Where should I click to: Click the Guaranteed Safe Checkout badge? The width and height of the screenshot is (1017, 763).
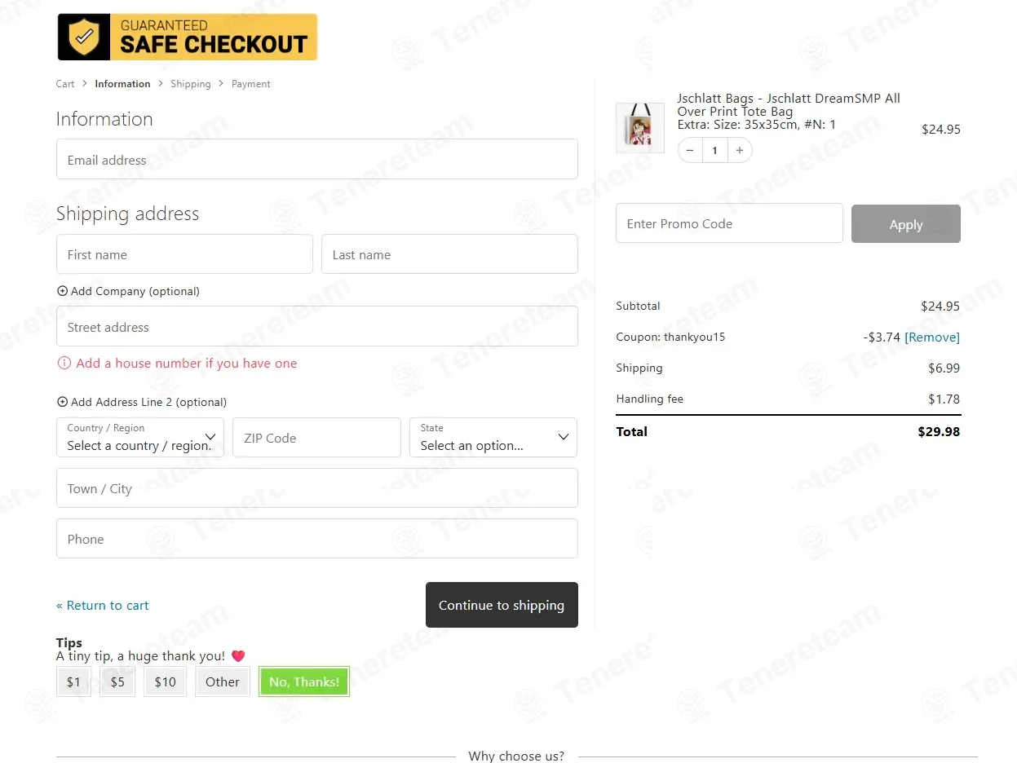click(x=187, y=37)
